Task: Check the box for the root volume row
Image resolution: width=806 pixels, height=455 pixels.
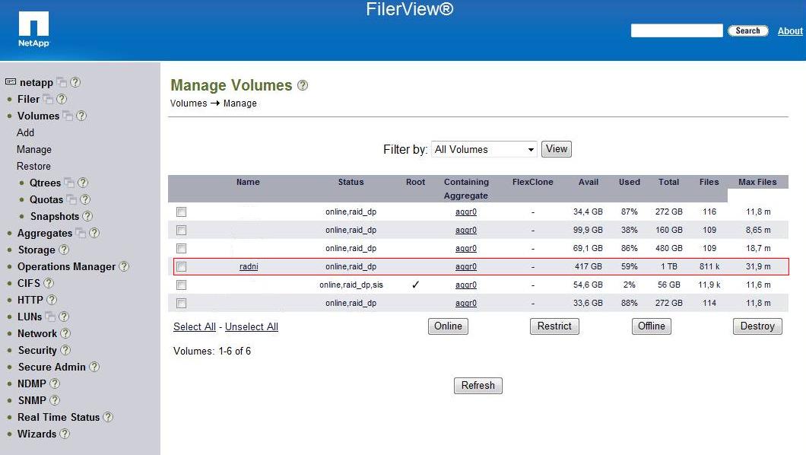Action: [x=182, y=285]
